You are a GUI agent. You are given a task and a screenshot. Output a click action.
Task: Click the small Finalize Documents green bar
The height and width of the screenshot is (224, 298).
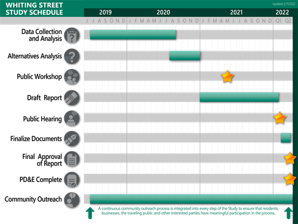pyautogui.click(x=285, y=138)
